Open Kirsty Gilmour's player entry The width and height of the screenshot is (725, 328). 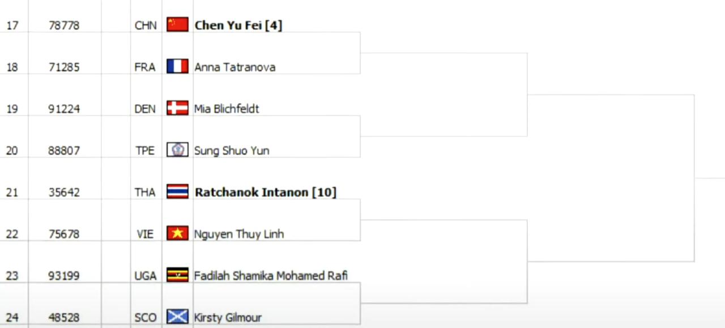click(x=228, y=318)
